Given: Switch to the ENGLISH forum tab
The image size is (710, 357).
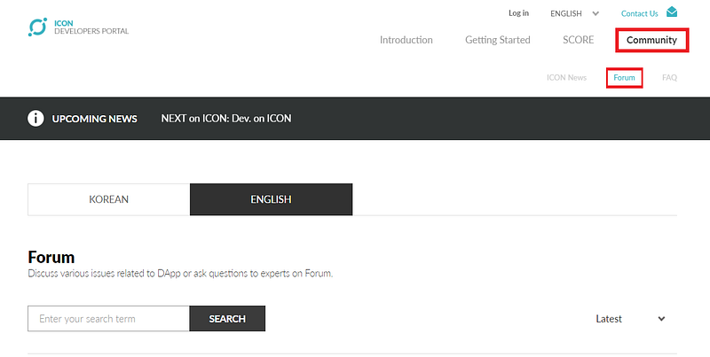Looking at the screenshot, I should tap(271, 199).
